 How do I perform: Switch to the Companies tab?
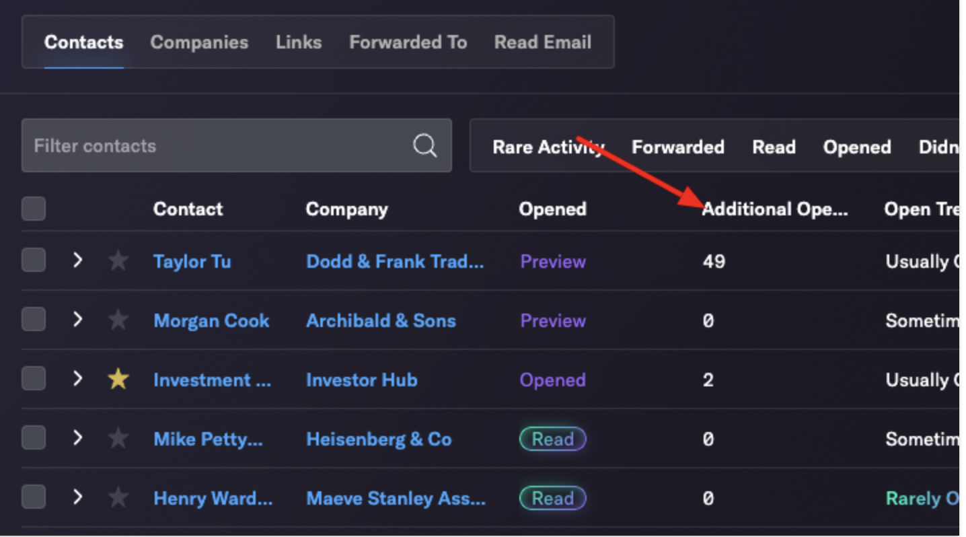tap(199, 42)
